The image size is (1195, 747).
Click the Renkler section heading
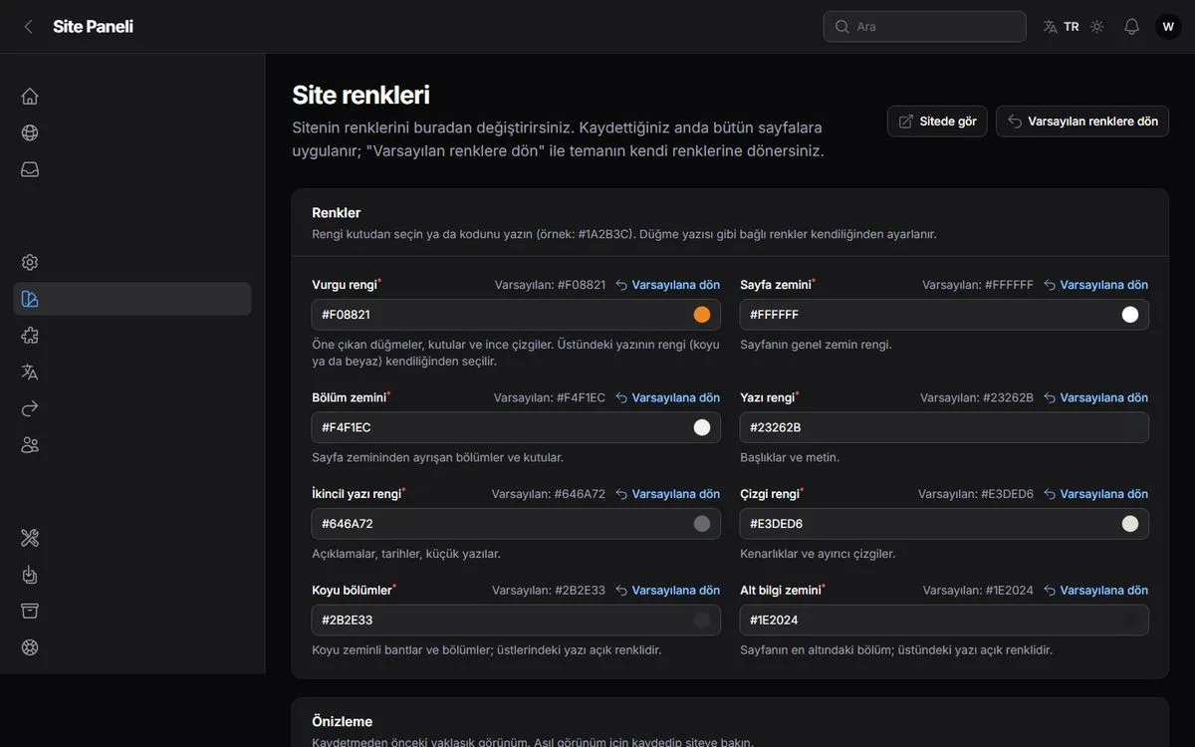pos(337,213)
